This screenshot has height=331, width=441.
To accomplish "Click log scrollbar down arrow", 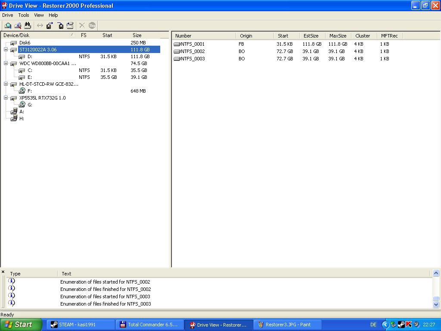I will pyautogui.click(x=436, y=304).
